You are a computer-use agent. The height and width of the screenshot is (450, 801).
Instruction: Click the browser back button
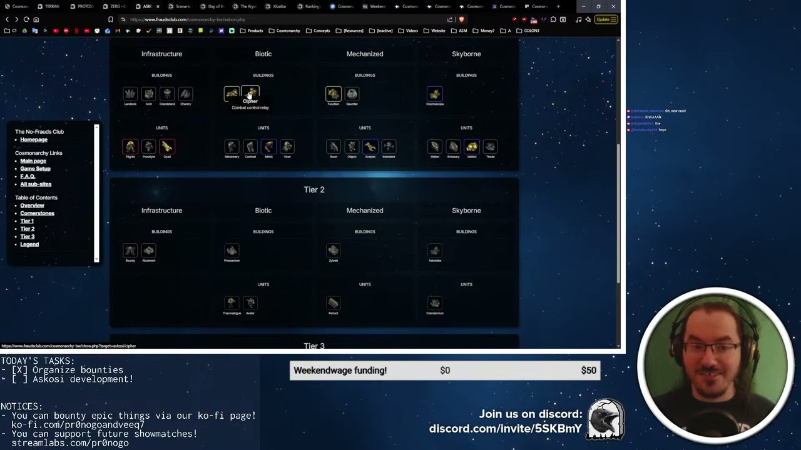coord(7,19)
